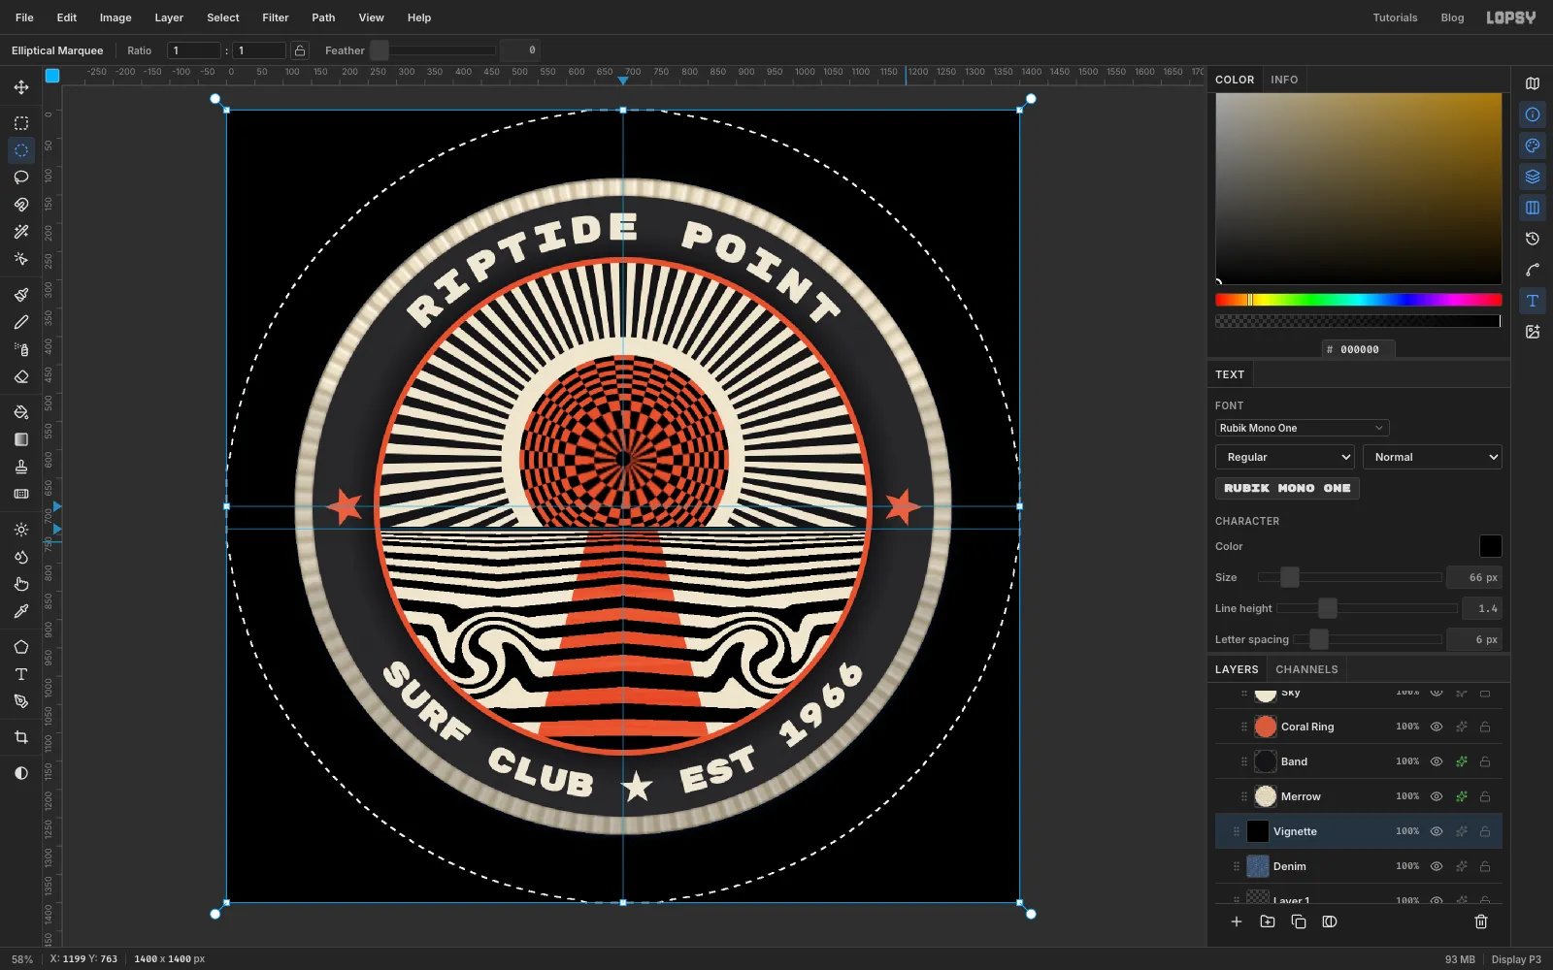Open the Layer menu
Image resolution: width=1553 pixels, height=970 pixels.
tap(169, 17)
